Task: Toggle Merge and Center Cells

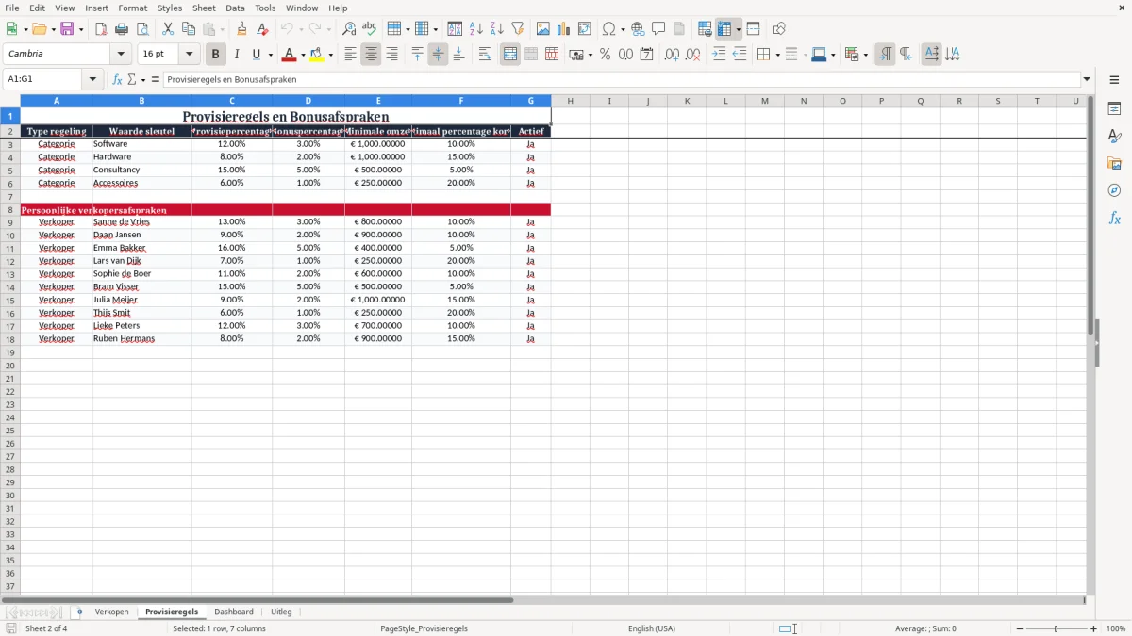Action: (510, 55)
